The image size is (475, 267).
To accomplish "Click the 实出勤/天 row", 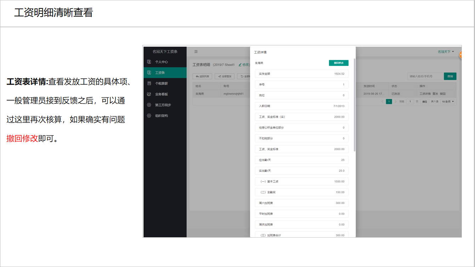I will tap(301, 171).
